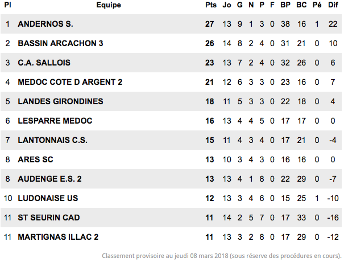Viewport: 344px width, 262px height.
Task: Click ANDERNOS S. points value 27
Action: [x=209, y=24]
